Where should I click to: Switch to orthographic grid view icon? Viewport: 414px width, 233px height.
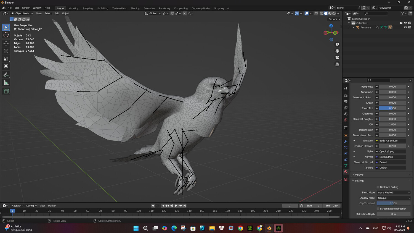click(x=337, y=64)
